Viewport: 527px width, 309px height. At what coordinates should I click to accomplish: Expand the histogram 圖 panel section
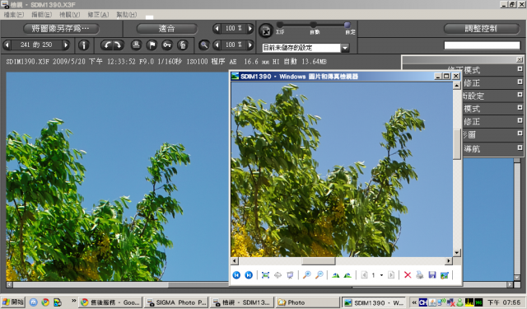(x=520, y=133)
